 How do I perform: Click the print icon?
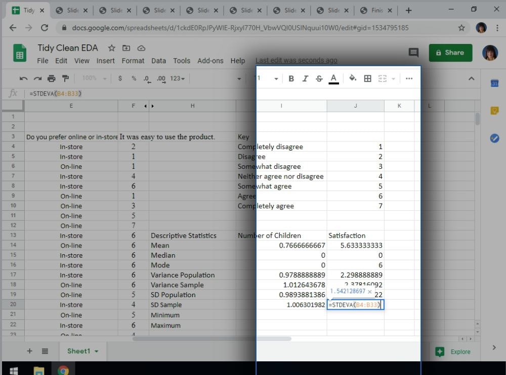[51, 78]
